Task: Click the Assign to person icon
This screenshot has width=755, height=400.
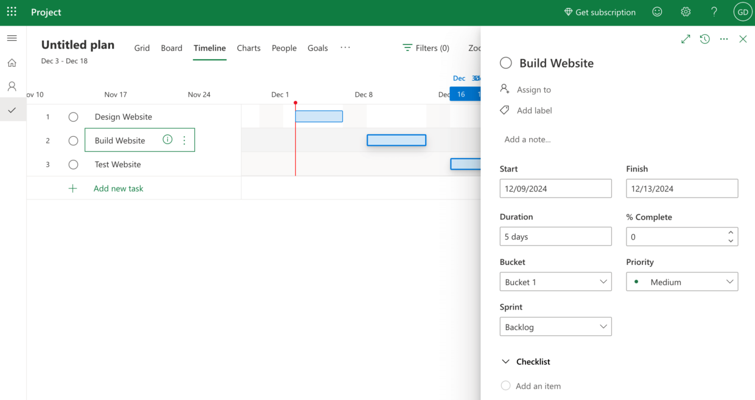Action: click(505, 89)
